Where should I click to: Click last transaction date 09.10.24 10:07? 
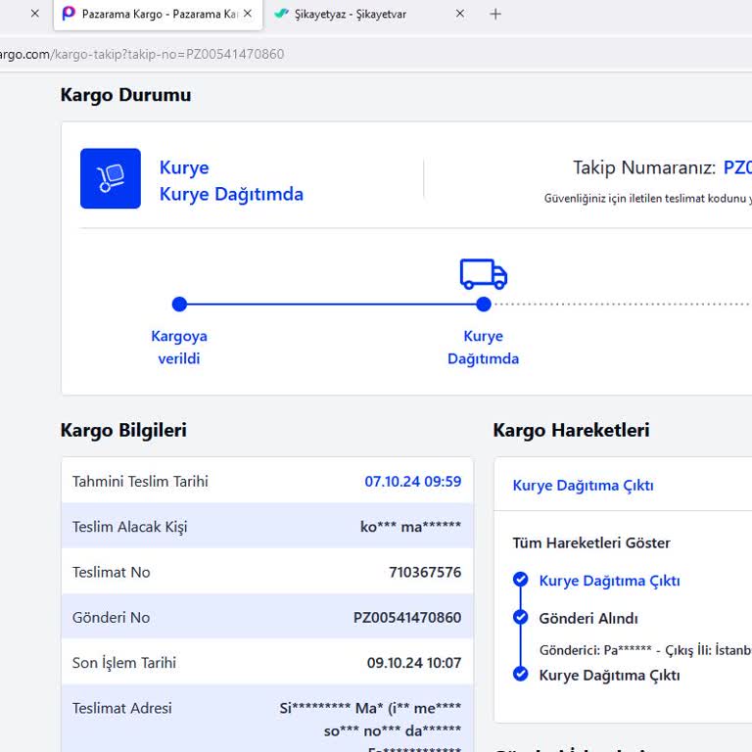pyautogui.click(x=414, y=663)
